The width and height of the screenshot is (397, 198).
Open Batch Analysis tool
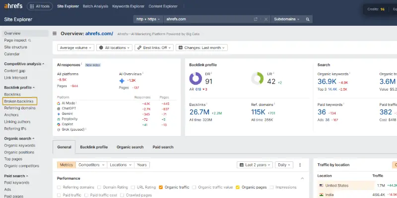click(x=95, y=6)
